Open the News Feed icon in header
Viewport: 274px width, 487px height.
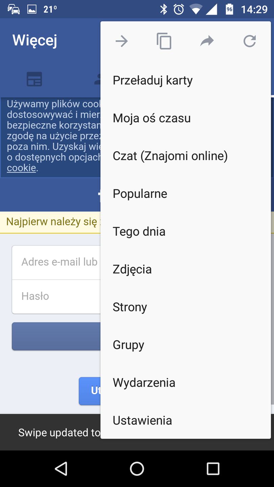[x=34, y=78]
